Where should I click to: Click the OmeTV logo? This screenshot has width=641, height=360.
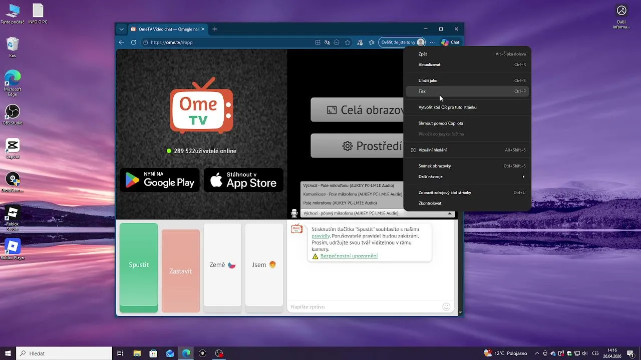[201, 105]
